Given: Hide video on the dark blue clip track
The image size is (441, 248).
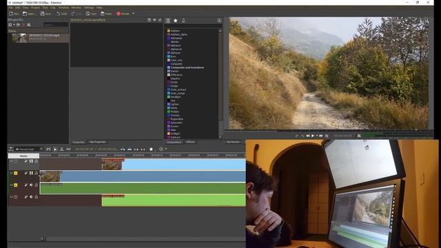Looking at the screenshot, I should (31, 173).
